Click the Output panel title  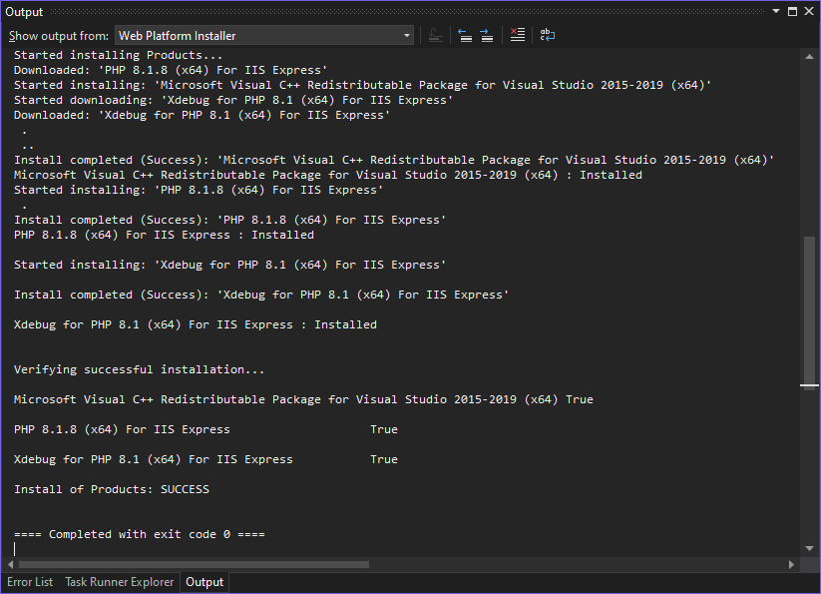click(24, 12)
